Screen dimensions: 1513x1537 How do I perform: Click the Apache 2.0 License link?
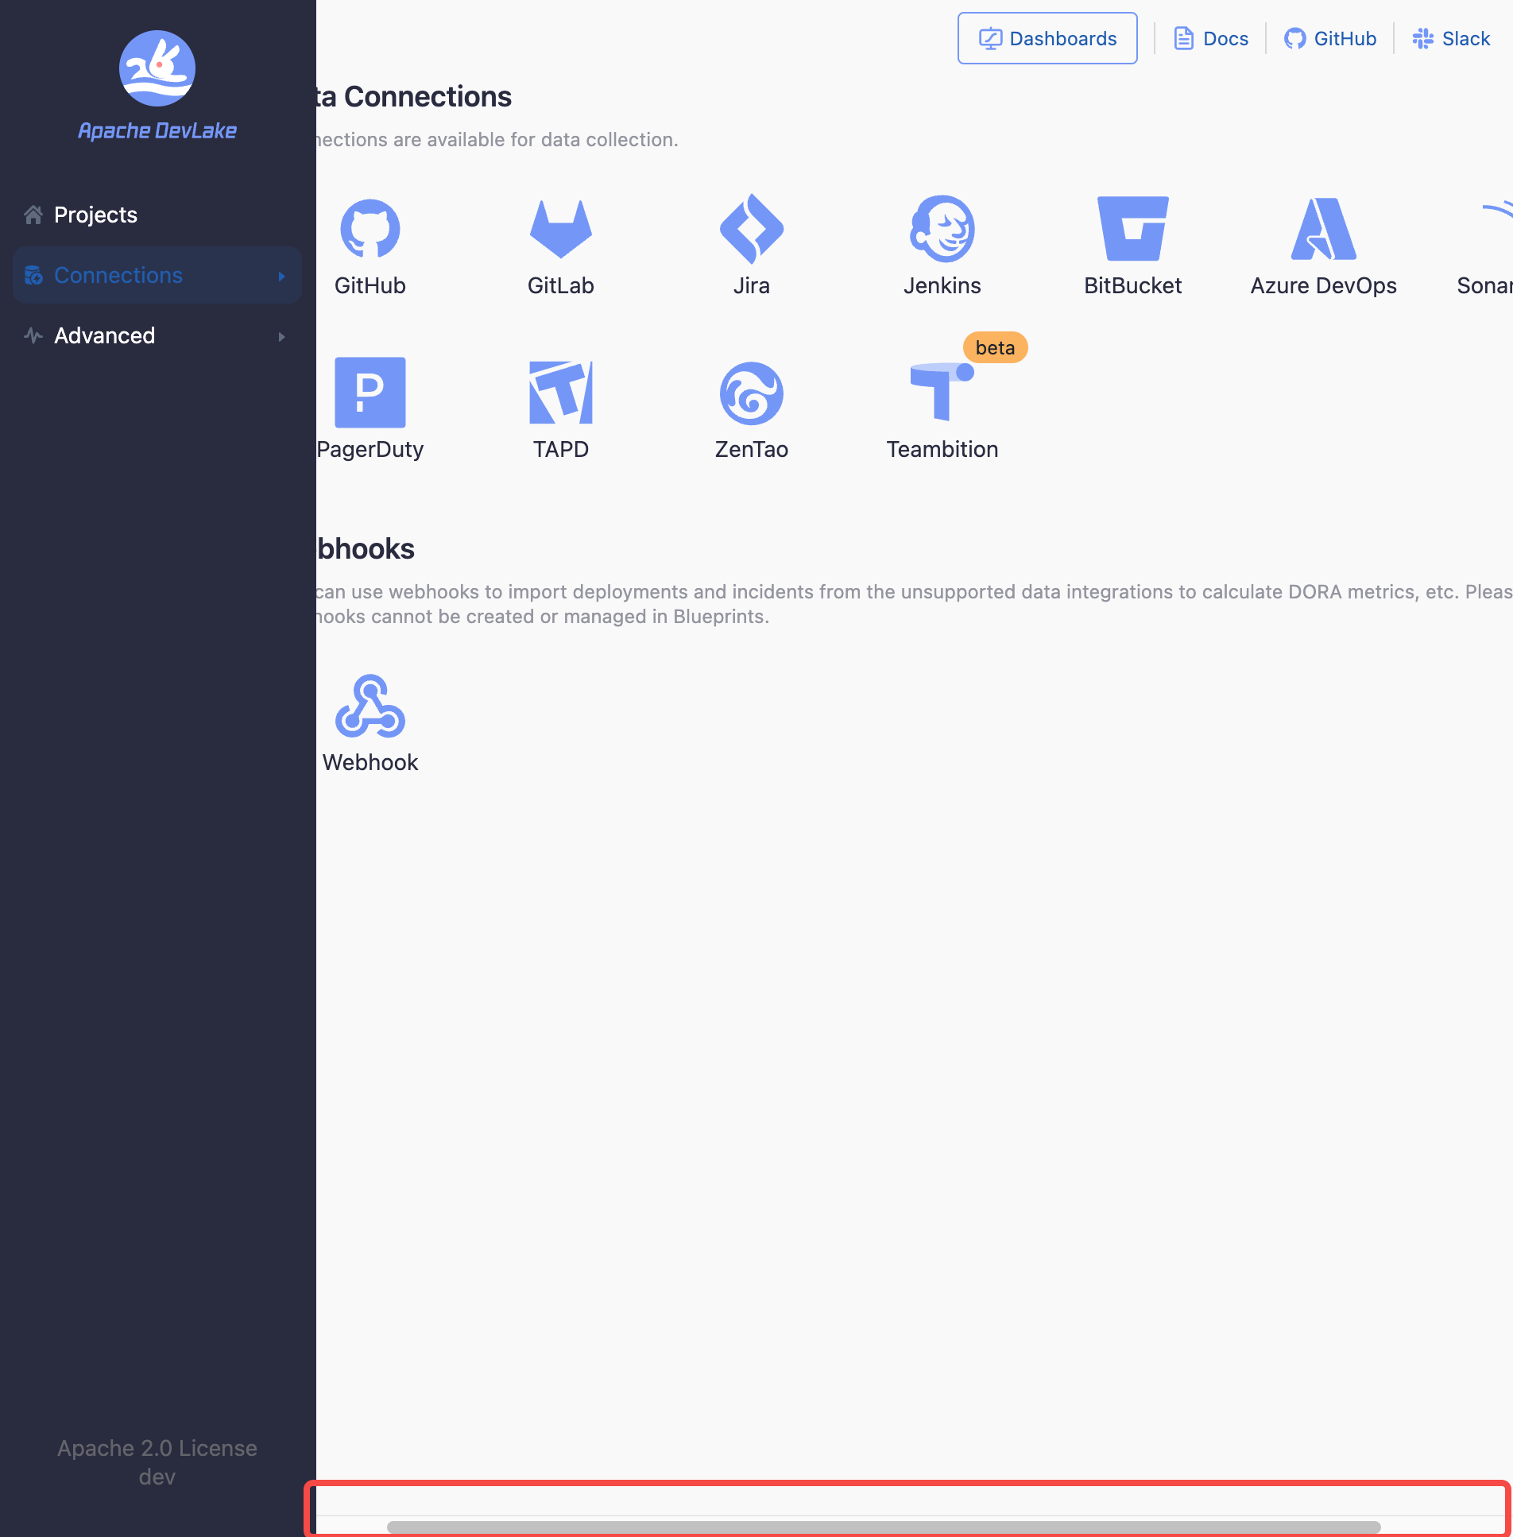pyautogui.click(x=157, y=1448)
